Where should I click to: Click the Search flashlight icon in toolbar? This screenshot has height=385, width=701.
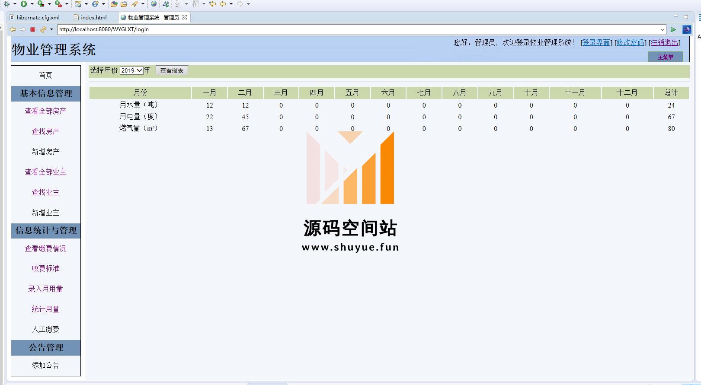click(135, 4)
